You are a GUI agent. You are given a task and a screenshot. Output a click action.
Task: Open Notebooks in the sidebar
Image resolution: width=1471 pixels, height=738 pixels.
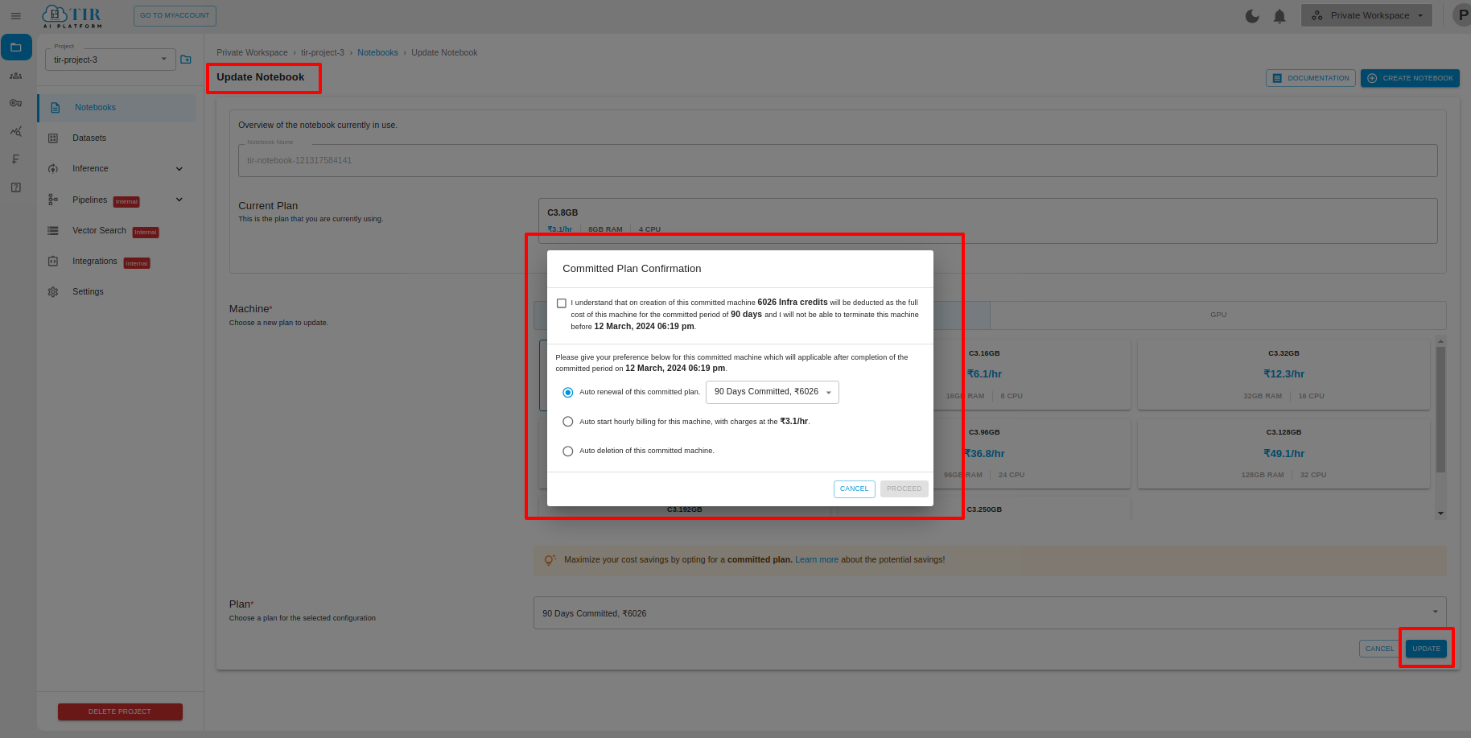(x=117, y=108)
